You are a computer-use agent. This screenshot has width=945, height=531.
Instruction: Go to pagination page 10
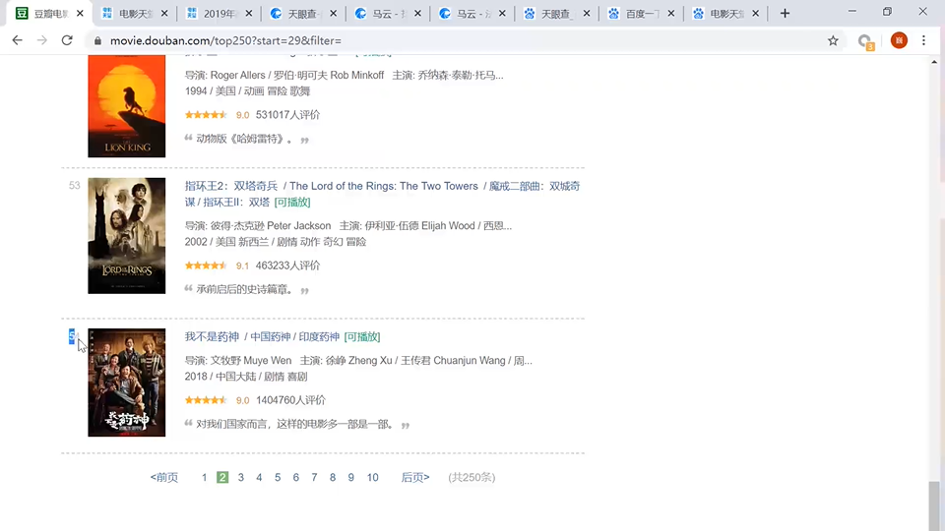pos(372,478)
